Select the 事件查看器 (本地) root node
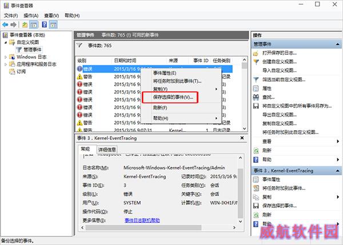The image size is (343, 245). tap(27, 35)
